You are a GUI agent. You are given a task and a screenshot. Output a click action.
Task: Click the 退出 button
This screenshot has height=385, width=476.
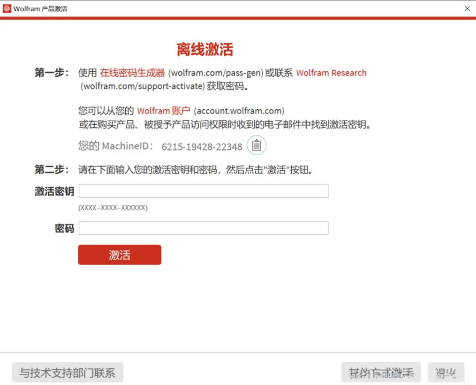(x=446, y=372)
